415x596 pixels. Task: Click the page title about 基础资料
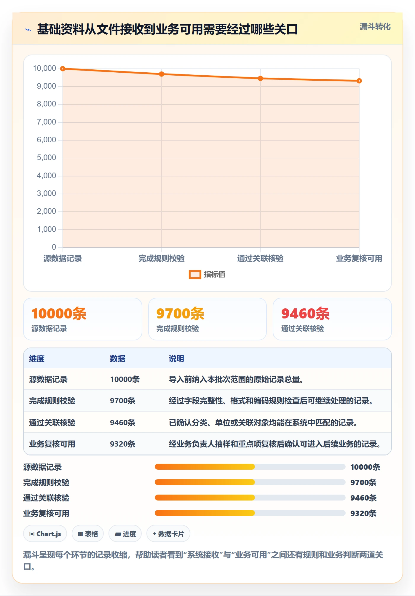pyautogui.click(x=167, y=29)
